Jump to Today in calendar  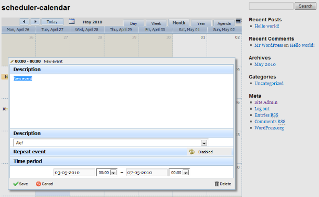(52, 21)
